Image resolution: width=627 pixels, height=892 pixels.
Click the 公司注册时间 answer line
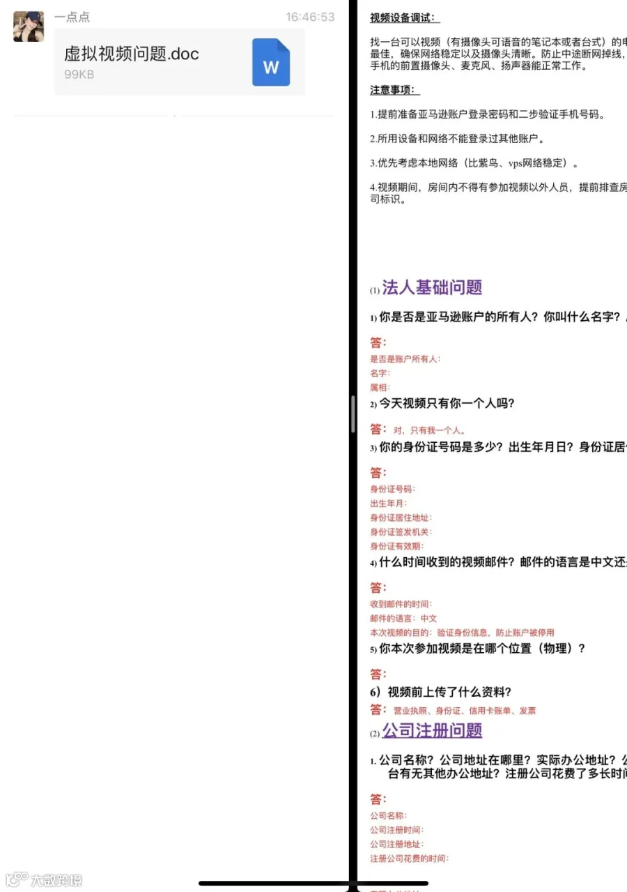pyautogui.click(x=396, y=830)
